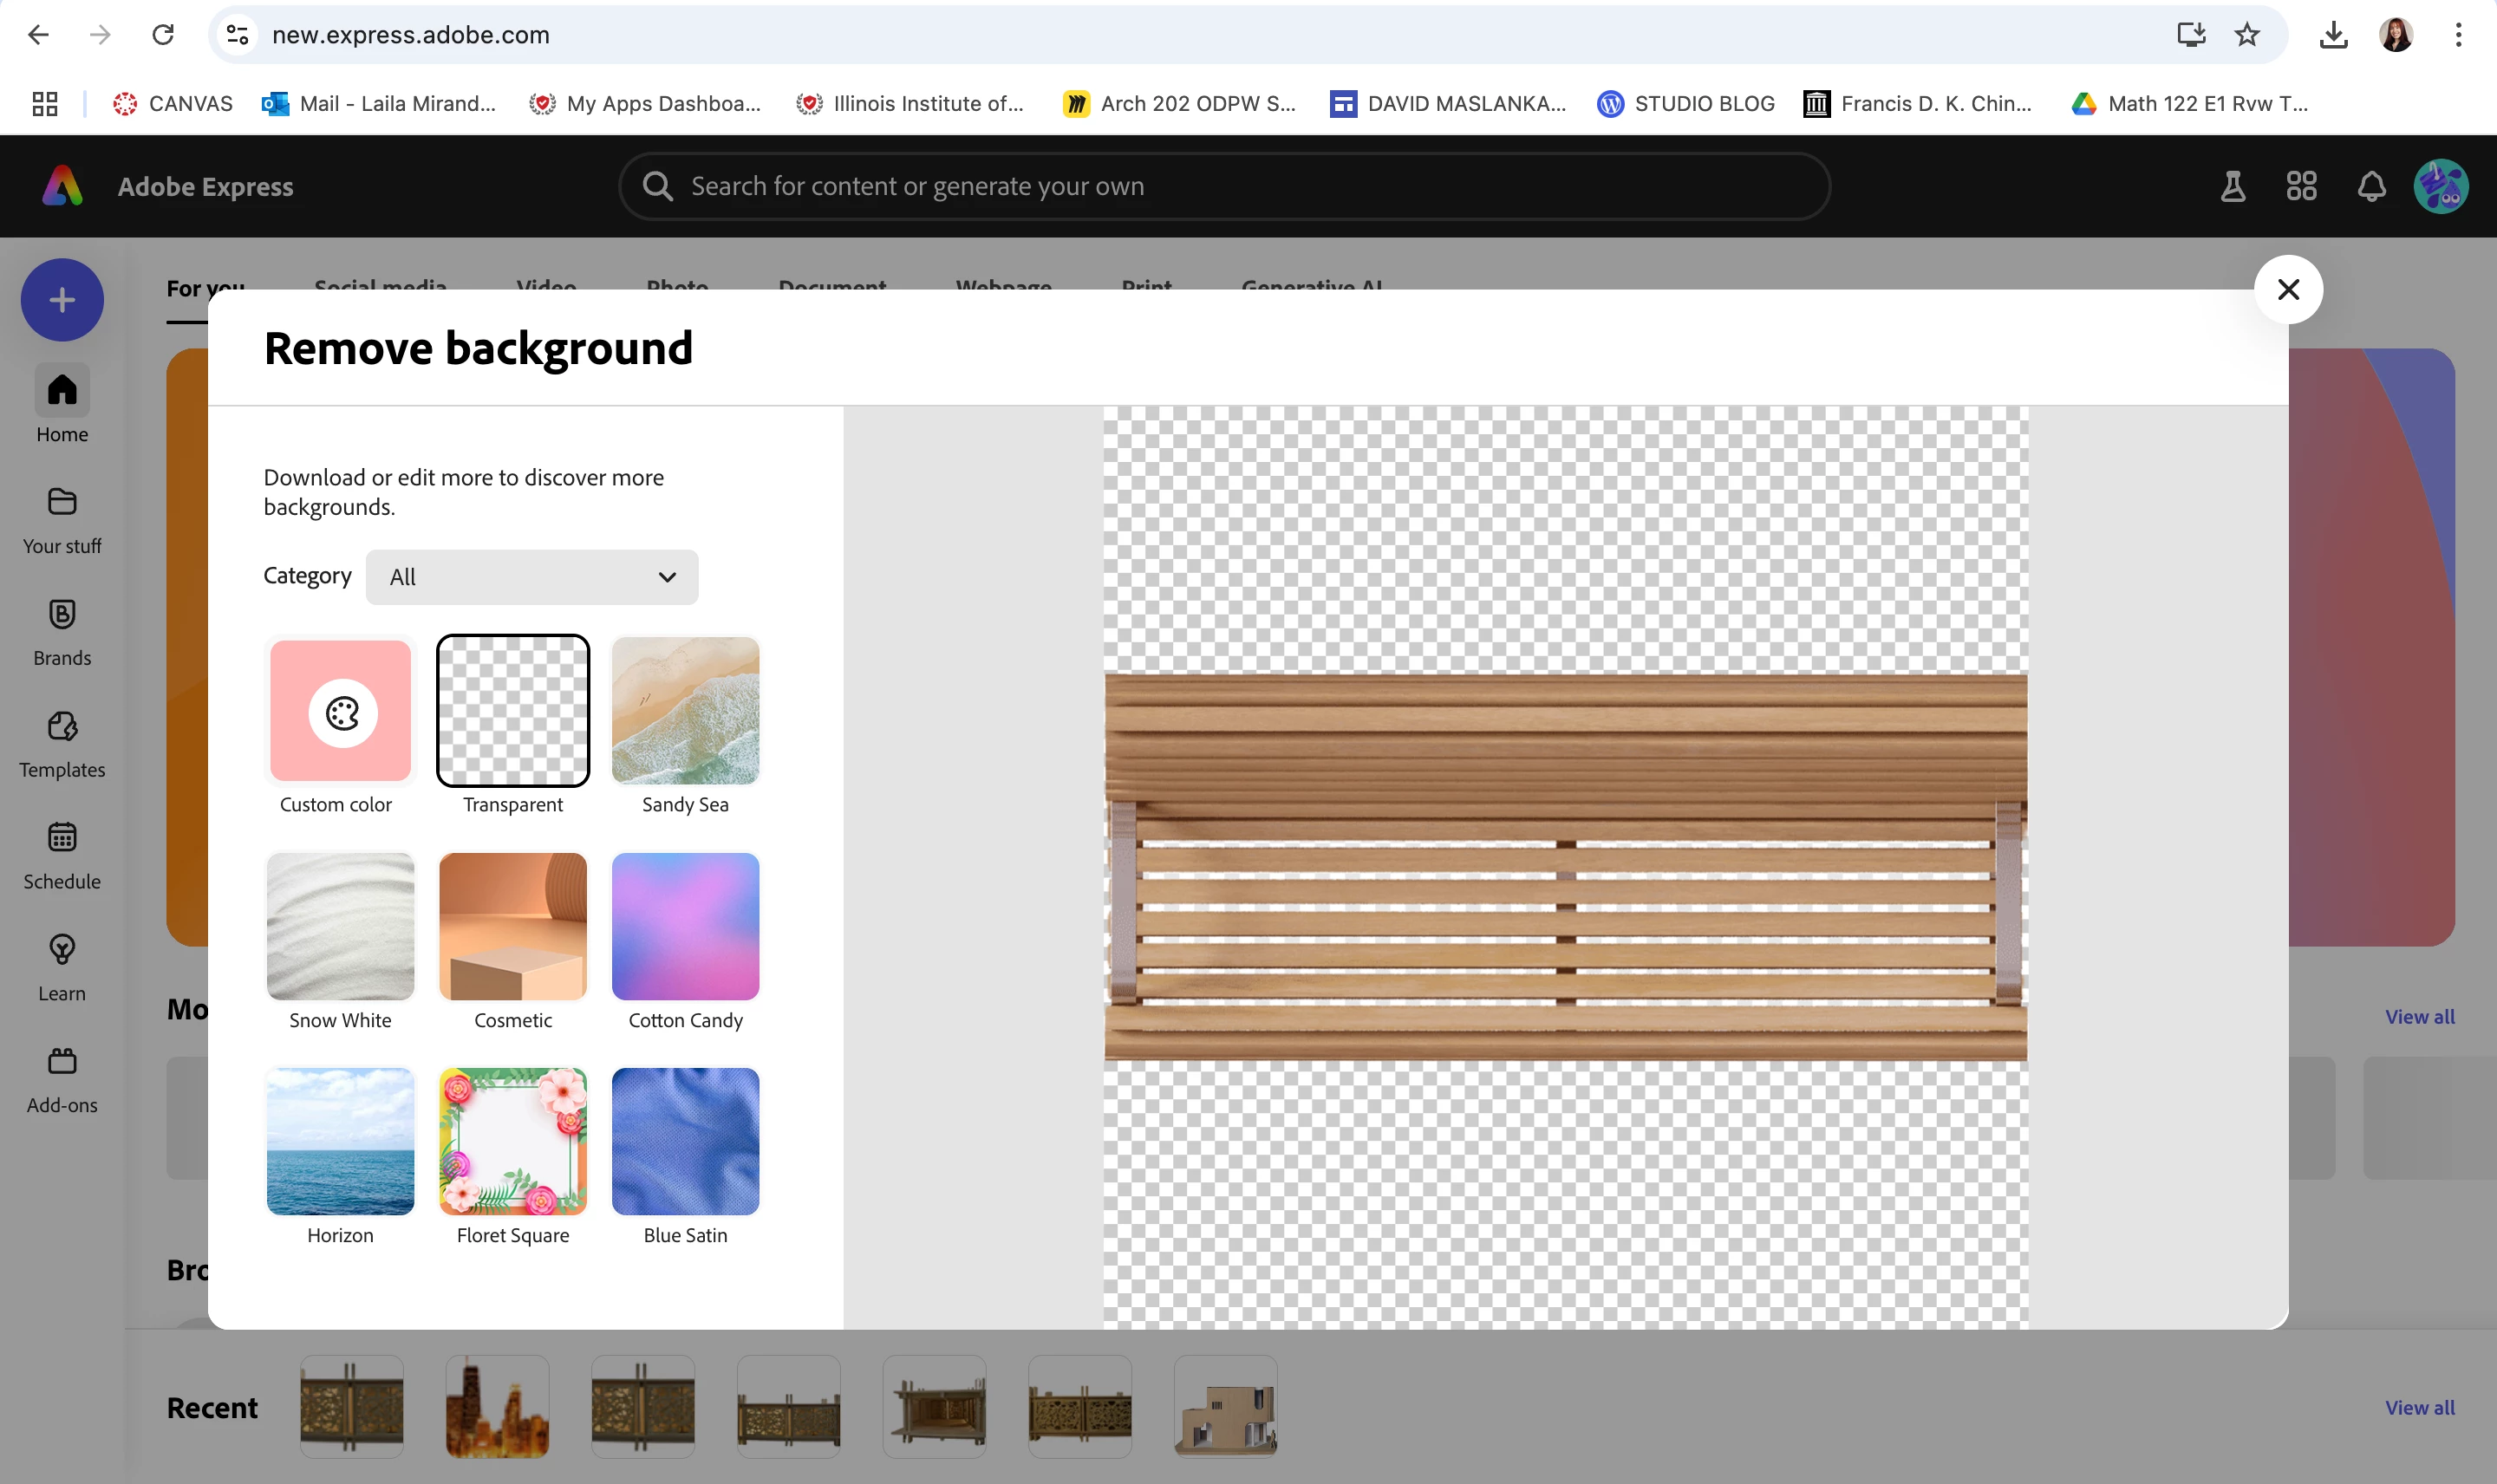
Task: Click the Adobe Express search field
Action: 1223,187
